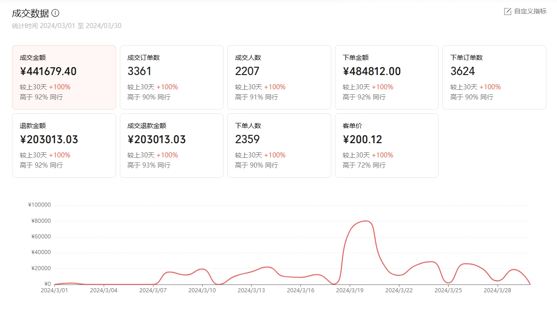Image resolution: width=557 pixels, height=319 pixels.
Task: Show the 下单订单数 metric card
Action: [x=494, y=77]
